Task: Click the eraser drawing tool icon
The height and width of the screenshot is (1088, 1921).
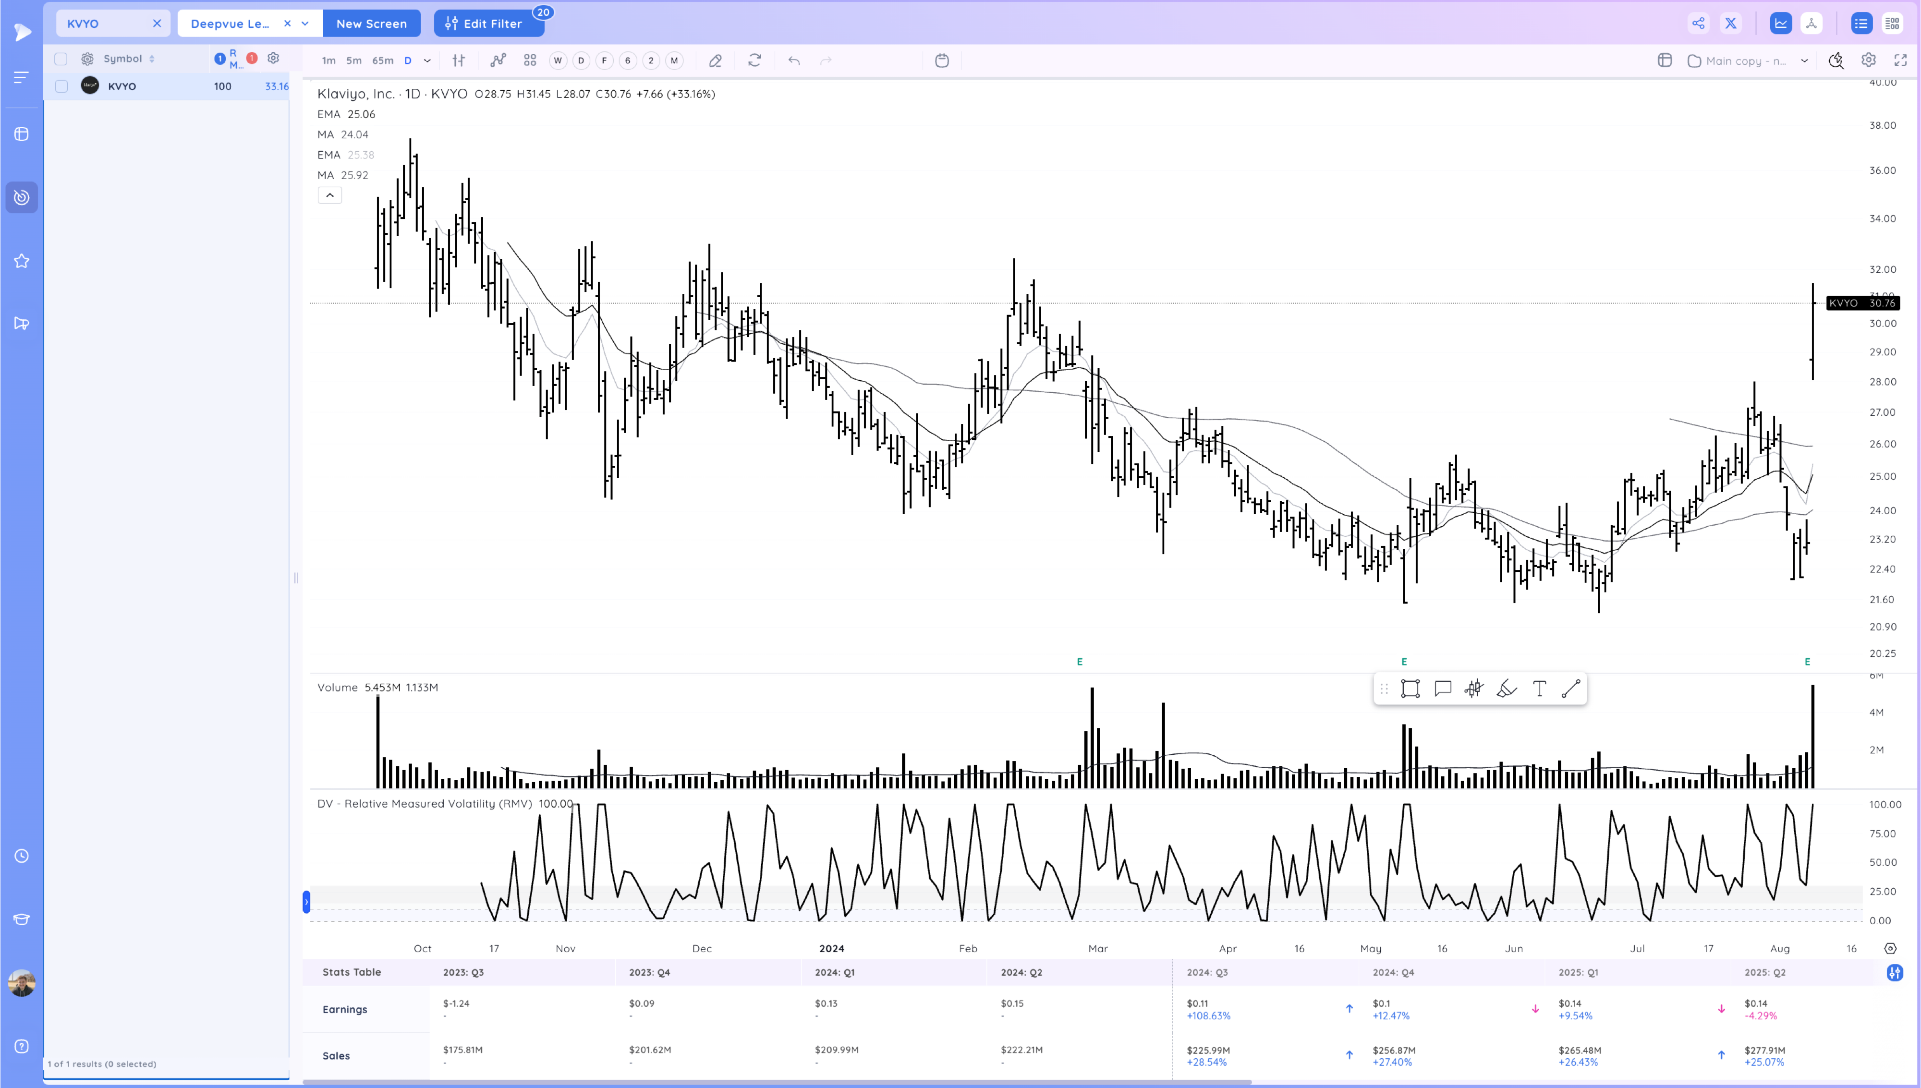Action: coord(715,60)
